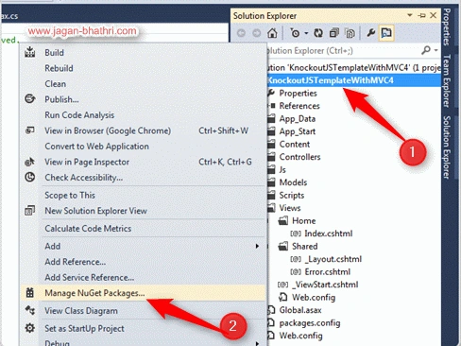
Task: Choose View in Page Inspector
Action: coord(144,162)
